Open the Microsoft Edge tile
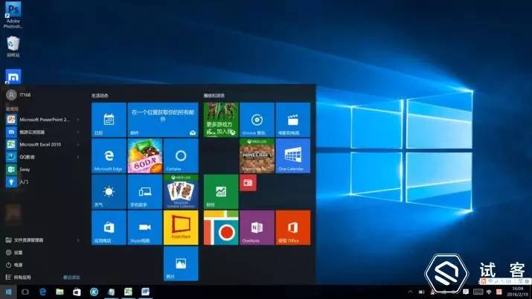Screen dimensions: 532x299 108,156
